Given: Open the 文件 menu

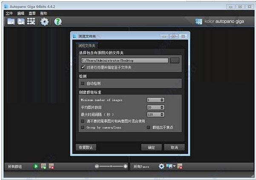Looking at the screenshot, I should 9,13.
